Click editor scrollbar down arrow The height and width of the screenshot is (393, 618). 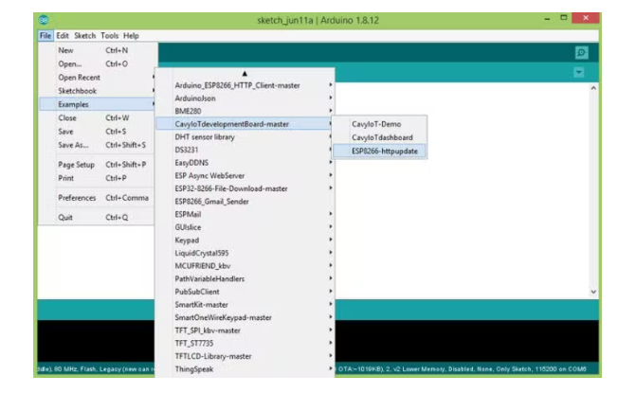593,292
